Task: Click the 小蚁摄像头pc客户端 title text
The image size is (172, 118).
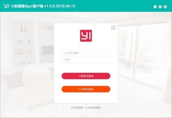Action: [x=27, y=6]
